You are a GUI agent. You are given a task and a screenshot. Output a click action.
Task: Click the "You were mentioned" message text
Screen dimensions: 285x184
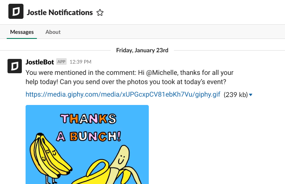[130, 77]
